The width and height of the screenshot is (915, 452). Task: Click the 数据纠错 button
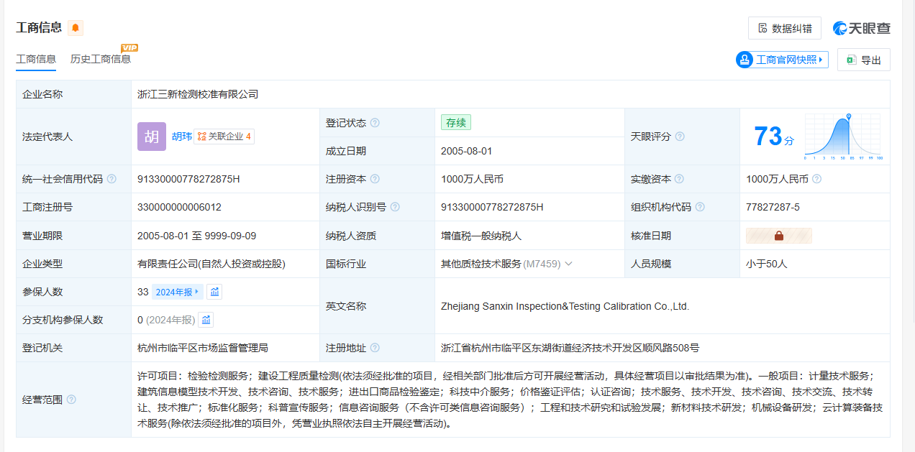[784, 28]
